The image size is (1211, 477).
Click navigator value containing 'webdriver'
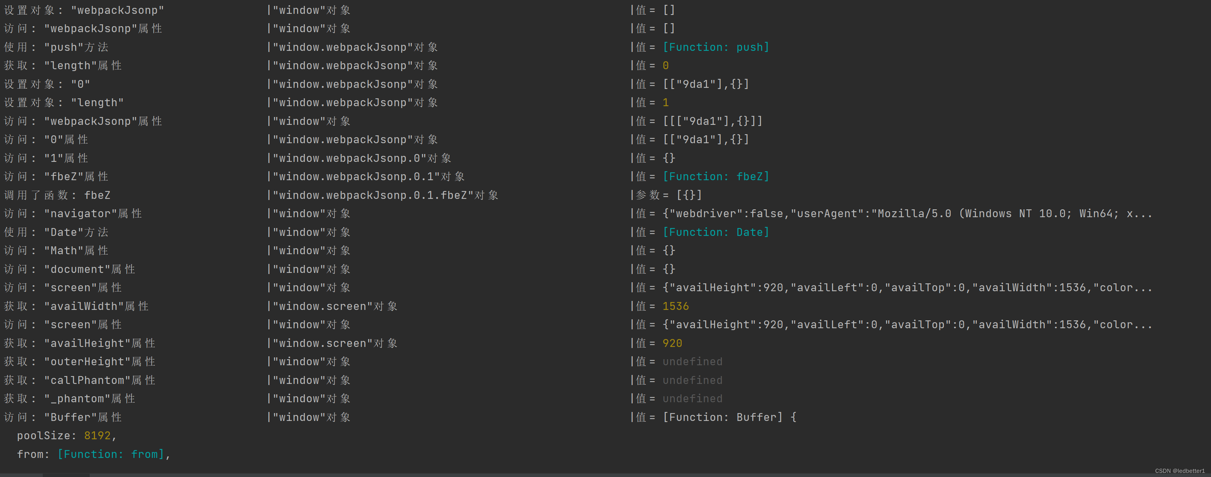pos(907,213)
